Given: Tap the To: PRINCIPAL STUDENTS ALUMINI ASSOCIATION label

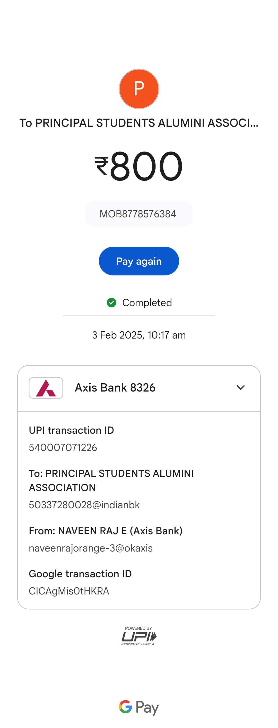Looking at the screenshot, I should click(x=111, y=481).
